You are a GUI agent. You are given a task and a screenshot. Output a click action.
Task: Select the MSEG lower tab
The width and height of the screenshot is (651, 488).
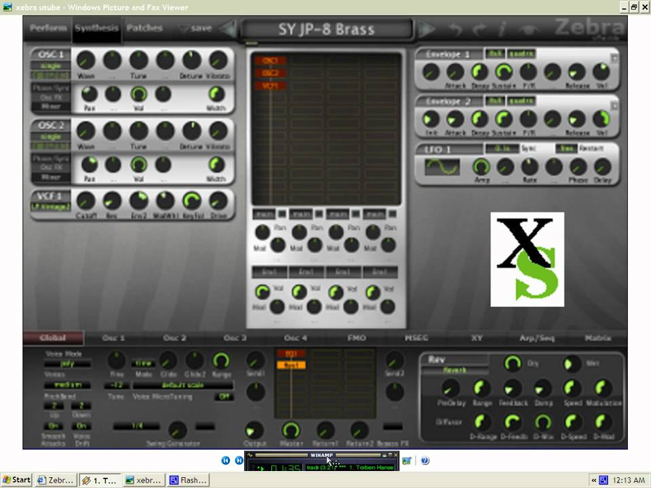click(x=416, y=338)
